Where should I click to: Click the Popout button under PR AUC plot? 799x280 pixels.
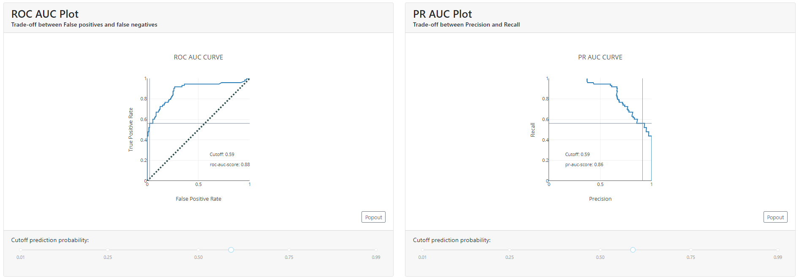(775, 217)
